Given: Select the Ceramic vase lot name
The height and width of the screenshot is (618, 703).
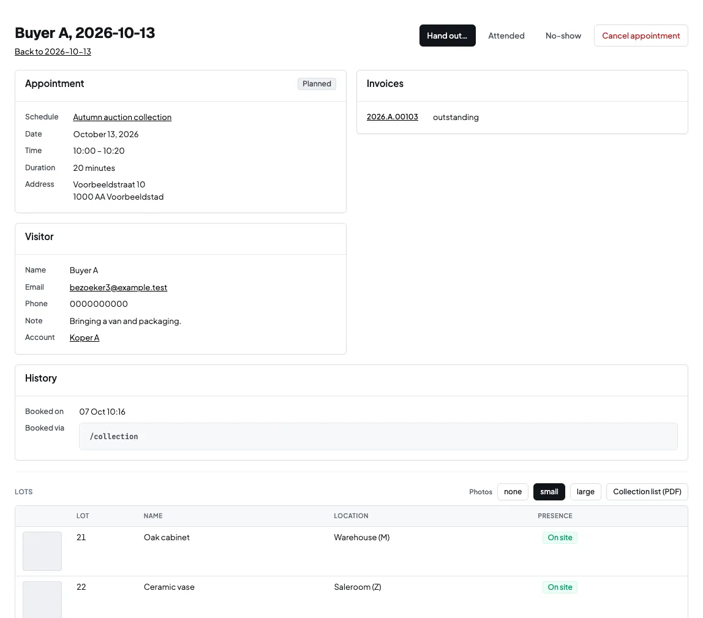Looking at the screenshot, I should click(169, 587).
